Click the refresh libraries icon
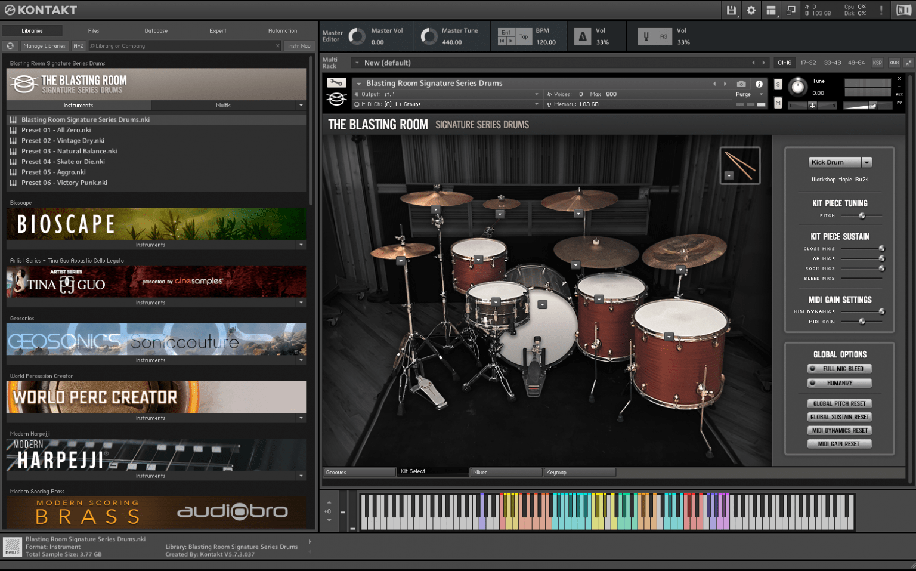Viewport: 916px width, 571px height. pos(10,46)
